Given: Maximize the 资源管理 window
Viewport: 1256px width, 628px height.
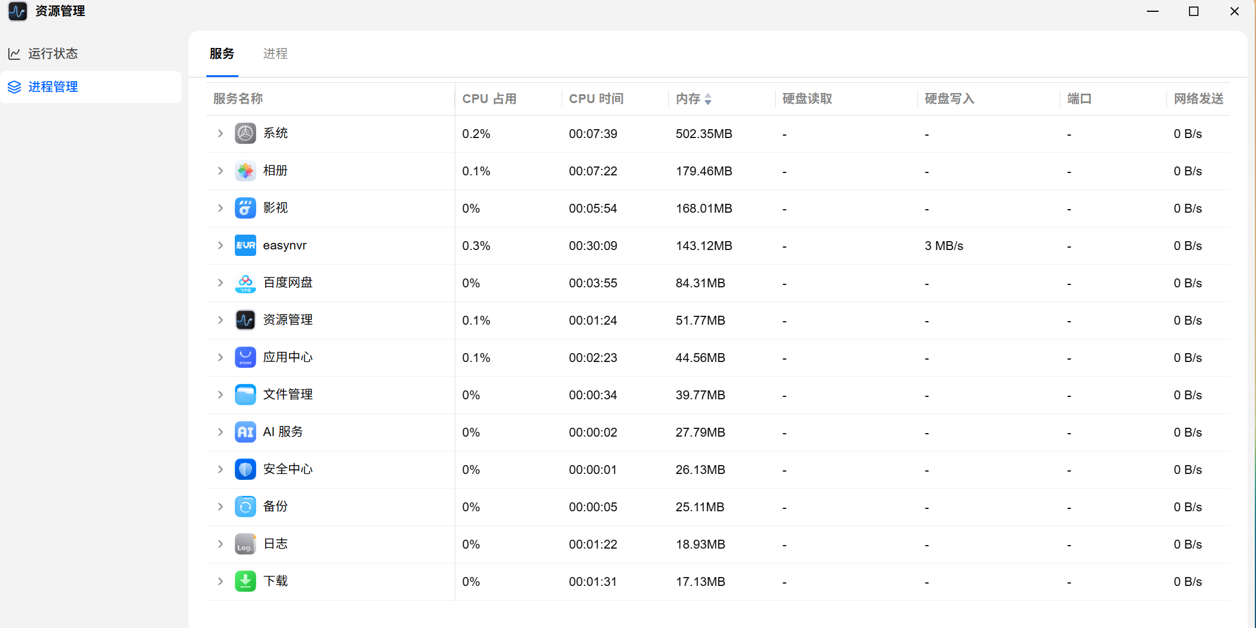Looking at the screenshot, I should tap(1194, 11).
